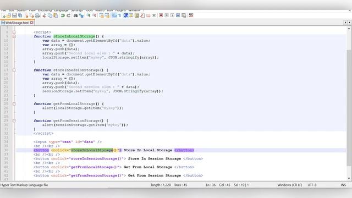
Task: Toggle Word Wrap in the toolbar
Action: click(x=114, y=15)
